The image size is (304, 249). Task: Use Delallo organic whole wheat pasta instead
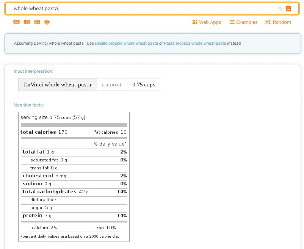click(x=126, y=44)
